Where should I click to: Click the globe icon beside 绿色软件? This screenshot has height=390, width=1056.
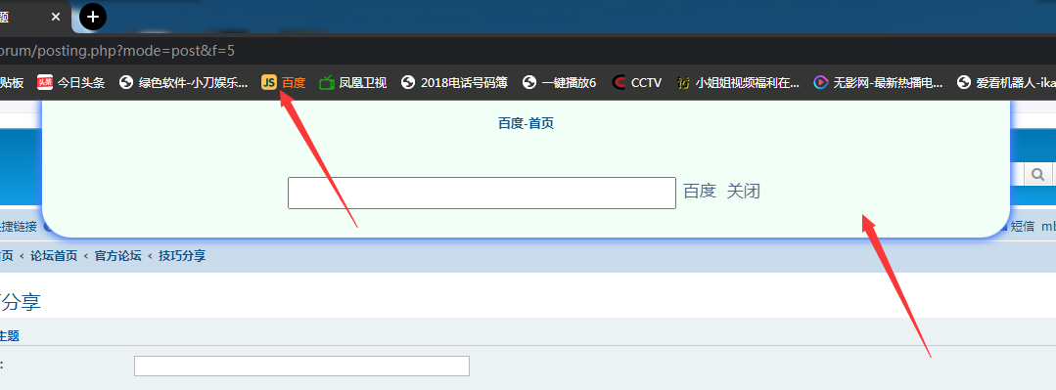click(126, 83)
